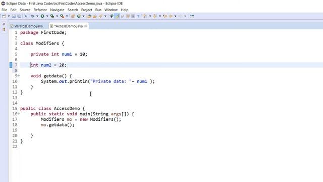Click on 'Modifiers mo = new Modifiers();' line
The height and width of the screenshot is (182, 323).
[x=81, y=119]
